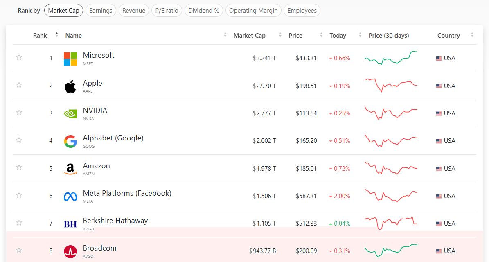Toggle the favorite star for Microsoft
The height and width of the screenshot is (262, 489).
click(19, 57)
